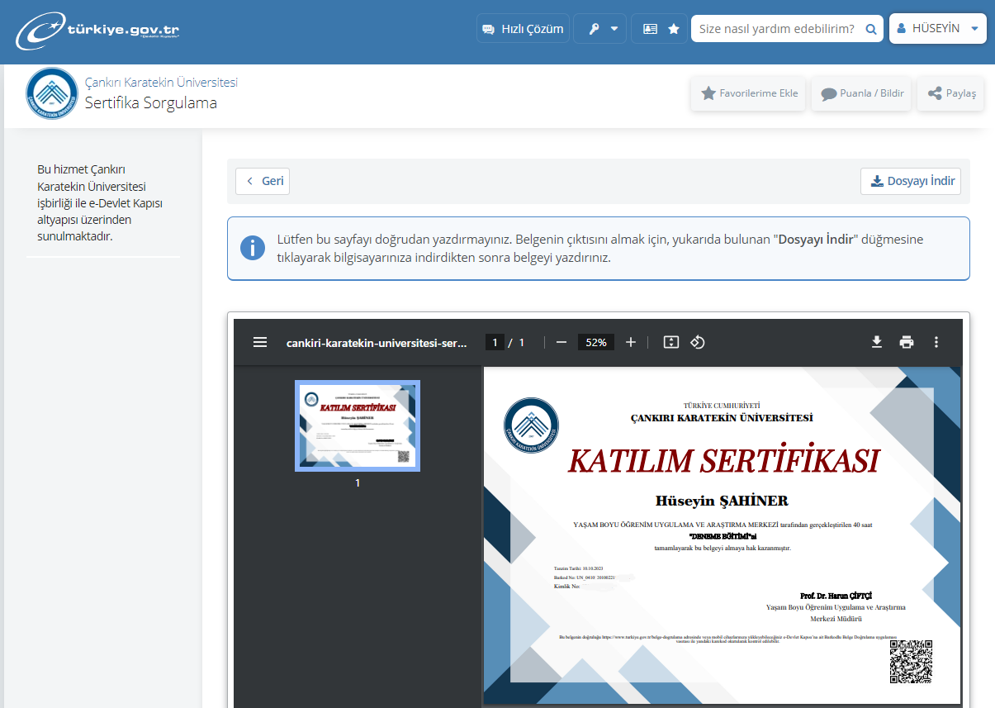Open Çankırı Karatekin Üniversitesi link
Screen dimensions: 995x708
point(161,83)
